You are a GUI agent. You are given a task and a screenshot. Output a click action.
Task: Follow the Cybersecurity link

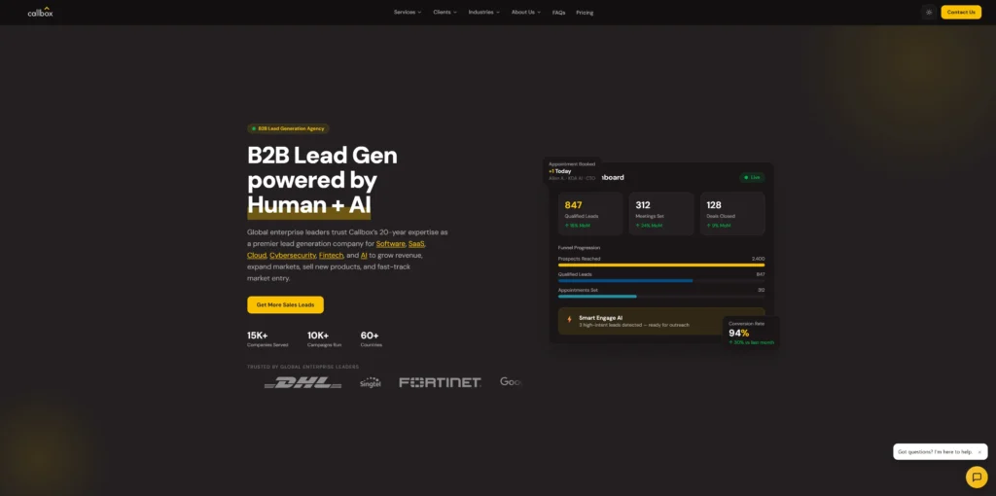pos(292,256)
